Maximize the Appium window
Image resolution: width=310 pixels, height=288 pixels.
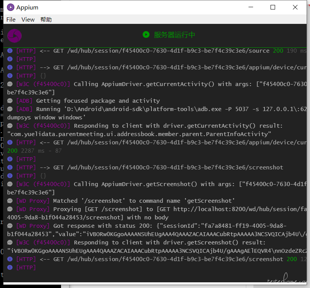click(273, 7)
